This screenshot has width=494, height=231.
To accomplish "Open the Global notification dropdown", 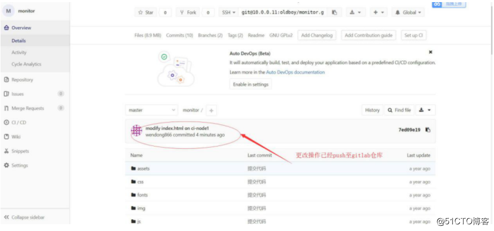I will [408, 13].
